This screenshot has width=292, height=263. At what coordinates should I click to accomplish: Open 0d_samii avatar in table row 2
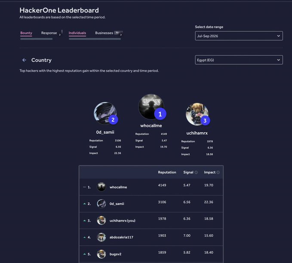[101, 204]
